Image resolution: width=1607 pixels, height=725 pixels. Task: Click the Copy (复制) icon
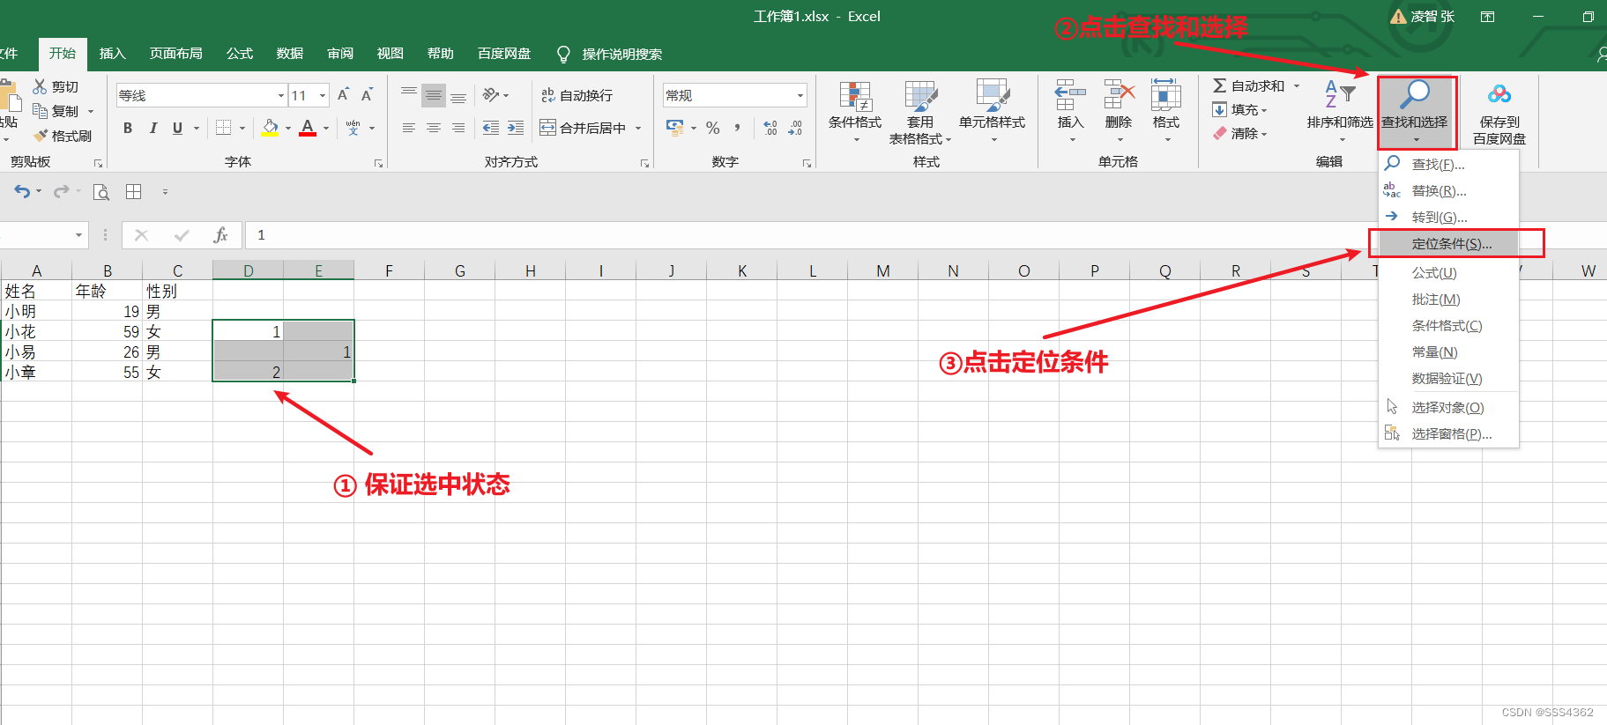point(40,111)
